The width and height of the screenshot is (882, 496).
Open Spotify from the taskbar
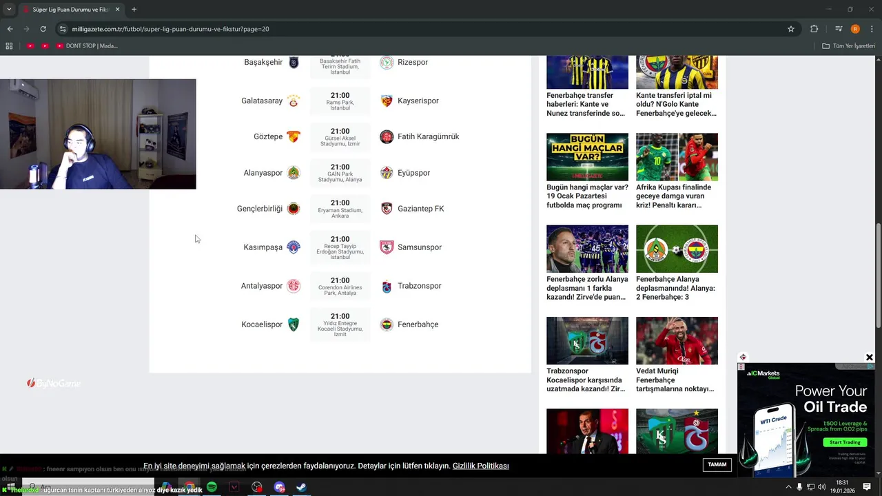pos(212,487)
